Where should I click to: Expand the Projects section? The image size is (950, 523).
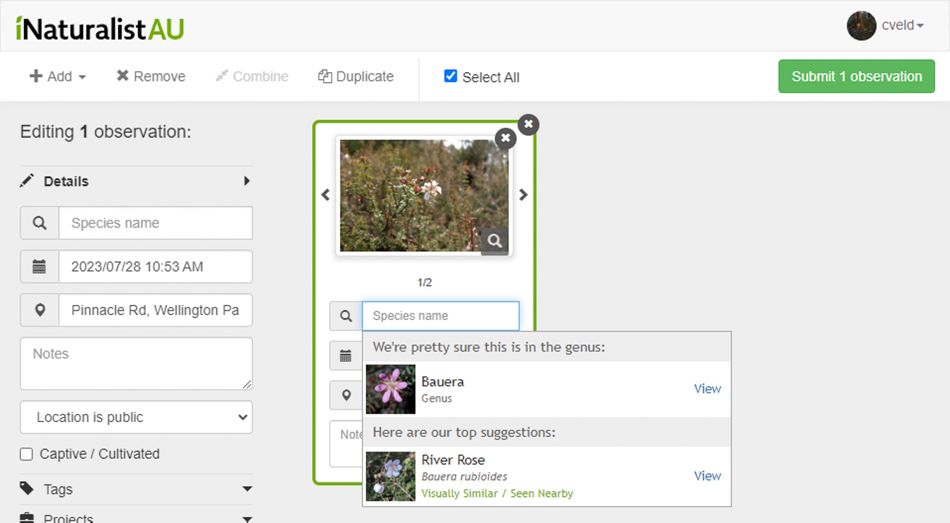pos(247,519)
